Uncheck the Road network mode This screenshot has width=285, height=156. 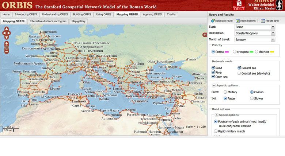tap(214, 68)
